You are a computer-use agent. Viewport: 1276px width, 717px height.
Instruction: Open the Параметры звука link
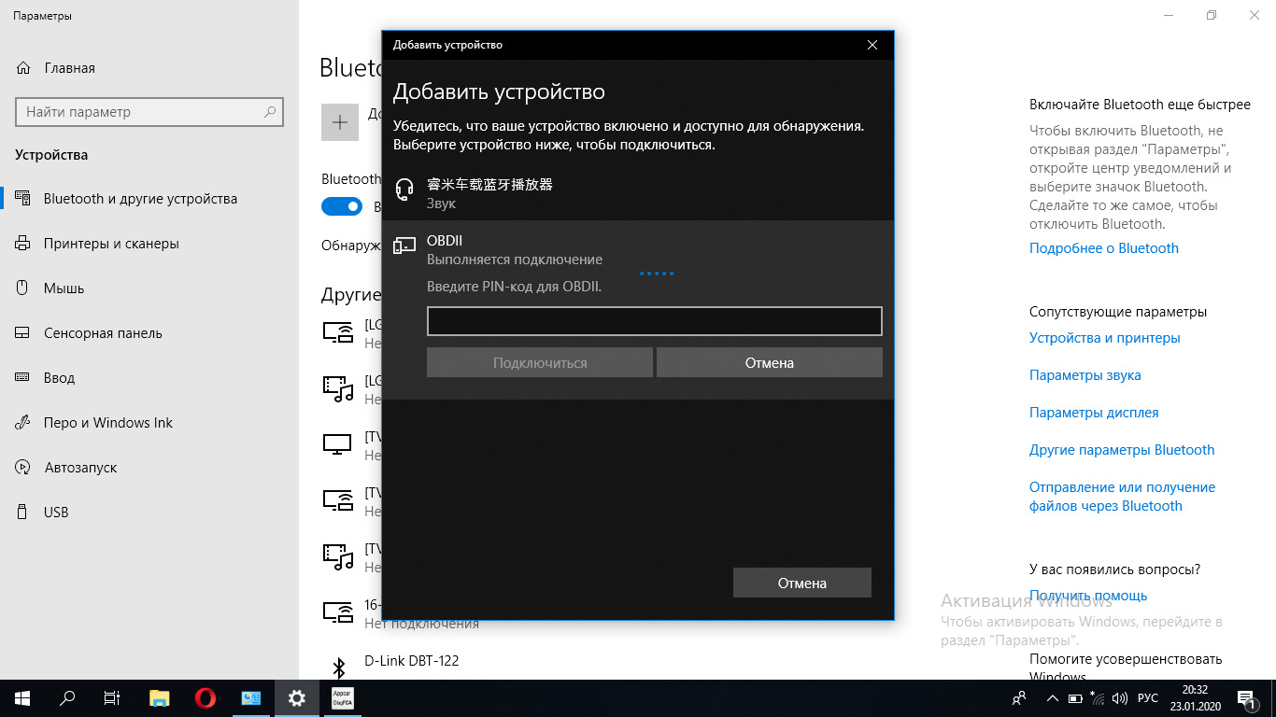pyautogui.click(x=1085, y=375)
